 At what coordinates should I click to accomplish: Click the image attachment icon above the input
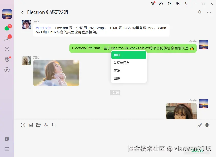tap(31, 125)
